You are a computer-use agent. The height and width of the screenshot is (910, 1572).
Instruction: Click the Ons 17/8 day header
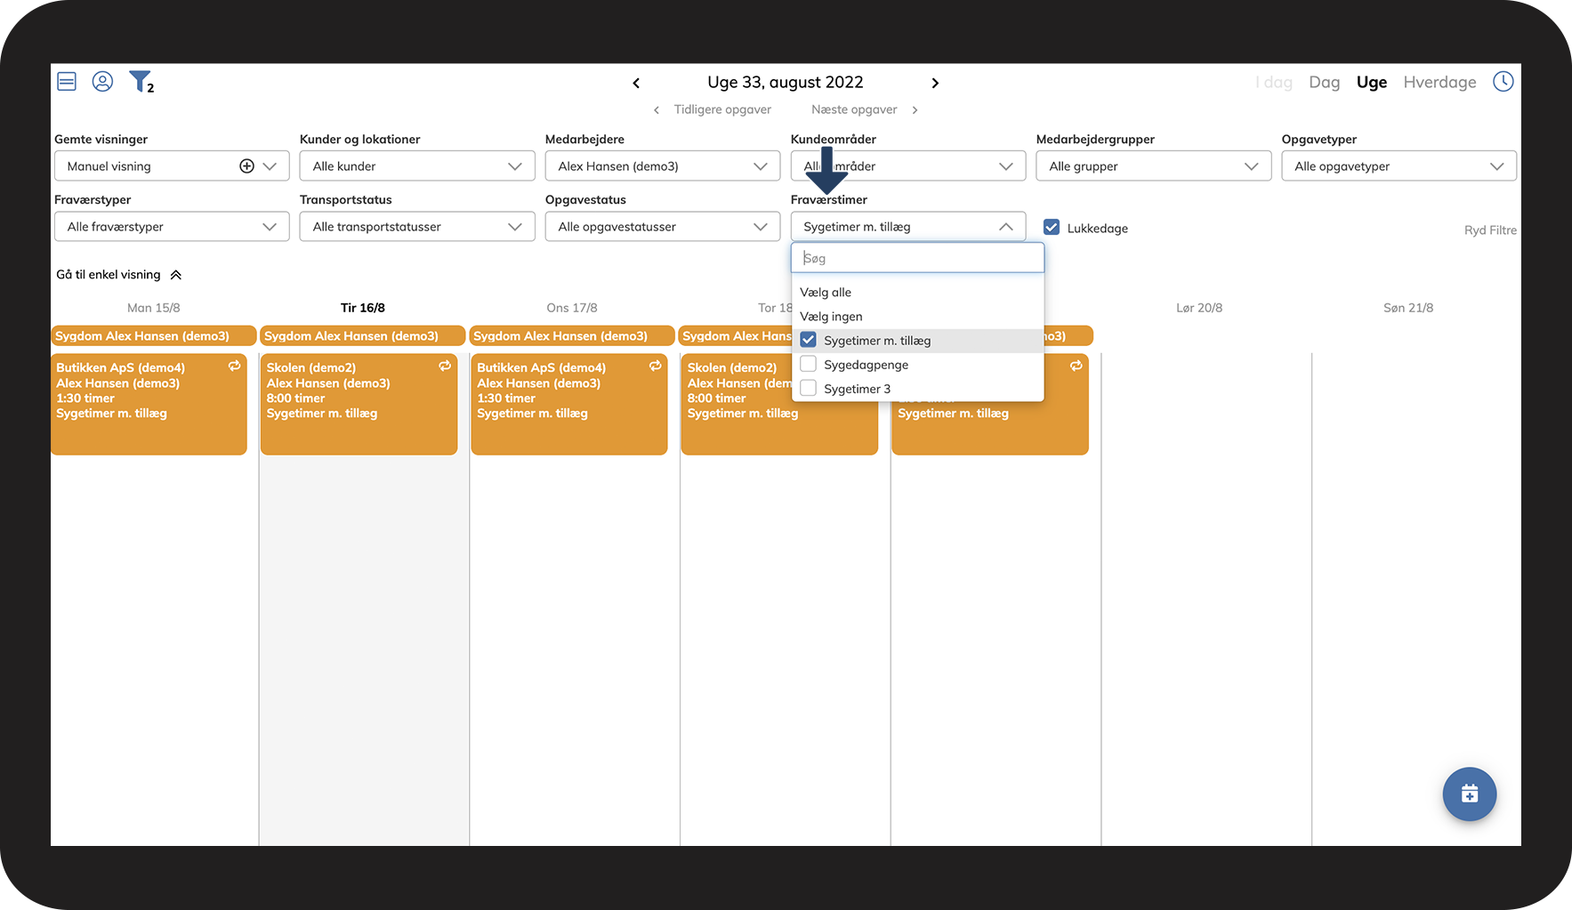pyautogui.click(x=572, y=308)
